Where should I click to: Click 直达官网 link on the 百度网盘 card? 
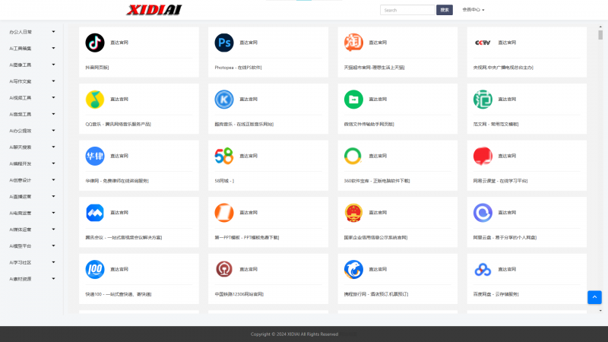tap(507, 269)
